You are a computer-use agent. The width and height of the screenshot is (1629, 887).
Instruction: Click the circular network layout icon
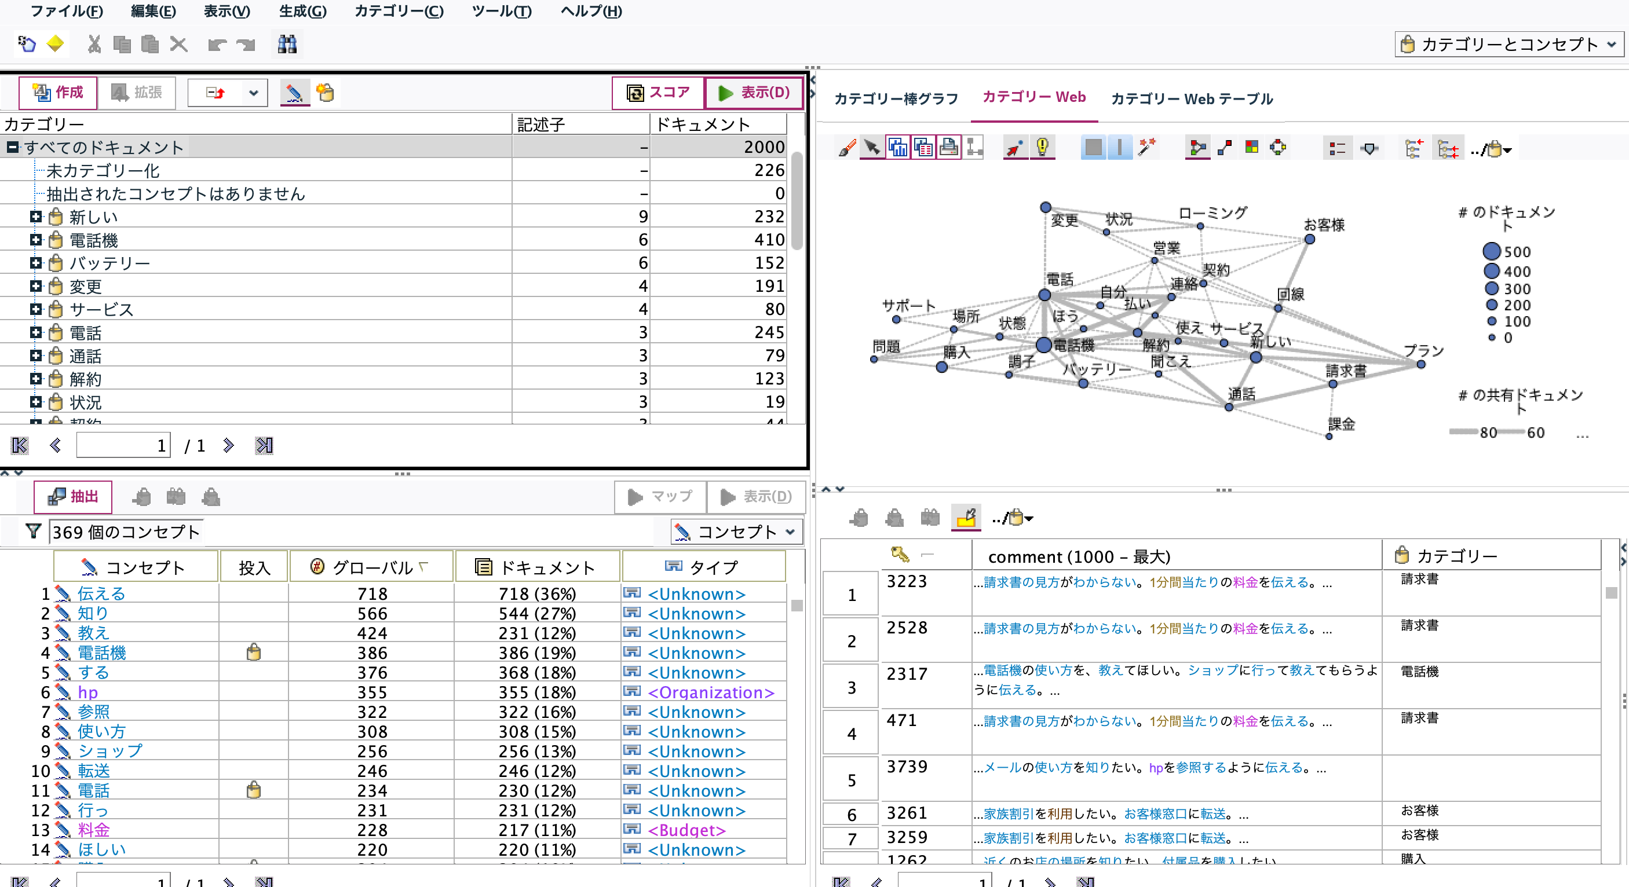[x=1278, y=147]
